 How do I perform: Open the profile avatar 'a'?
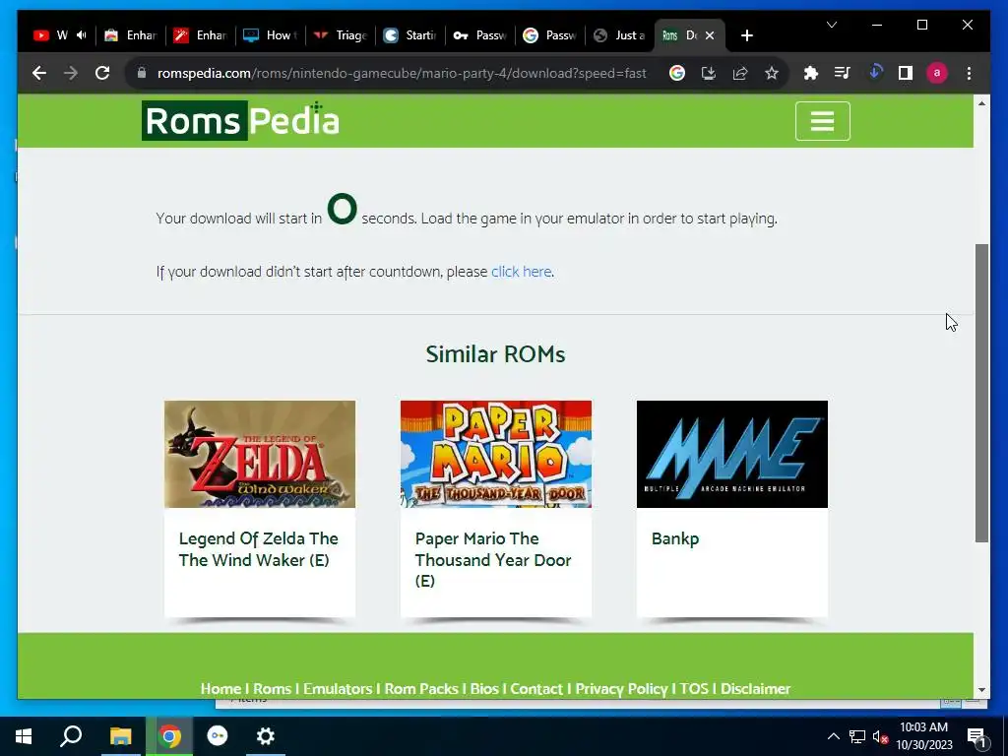coord(937,73)
